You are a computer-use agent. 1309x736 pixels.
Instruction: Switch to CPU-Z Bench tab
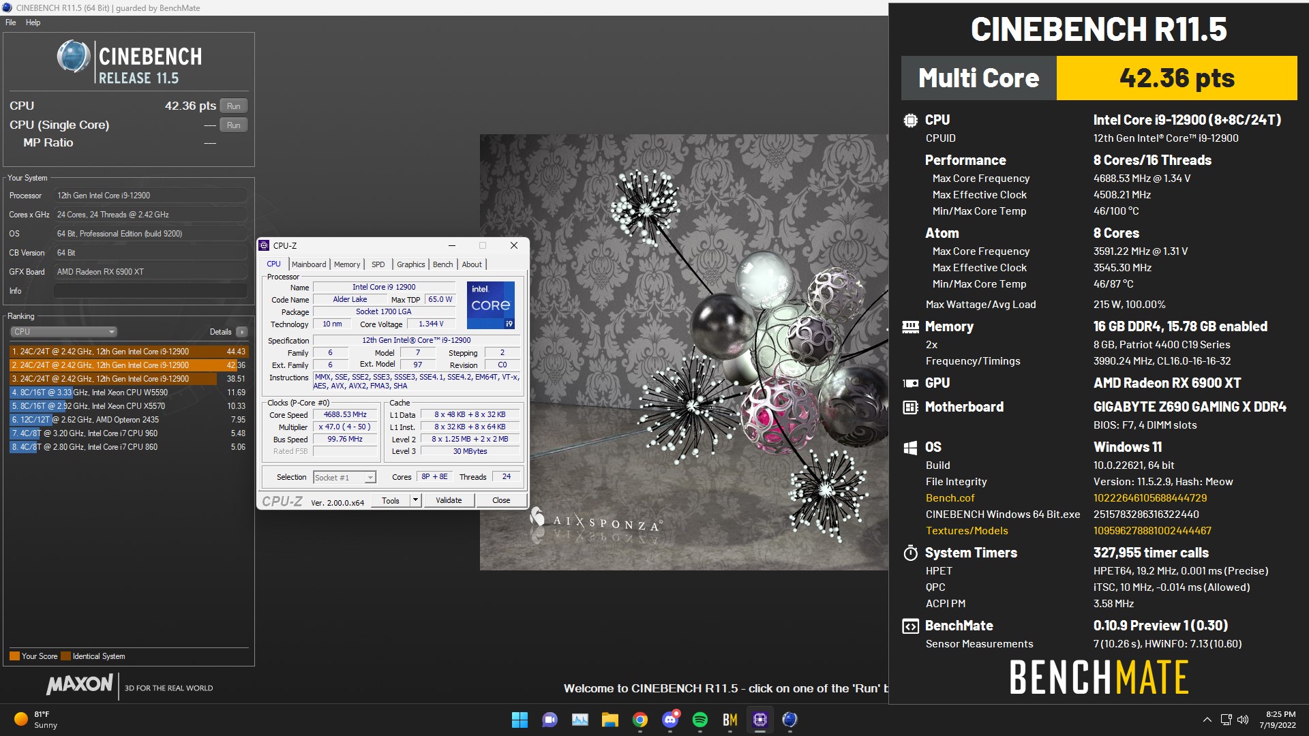(x=442, y=264)
